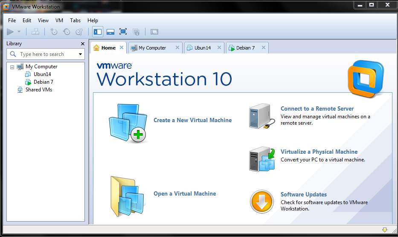Enter full screen mode toolbar icon

coord(123,32)
